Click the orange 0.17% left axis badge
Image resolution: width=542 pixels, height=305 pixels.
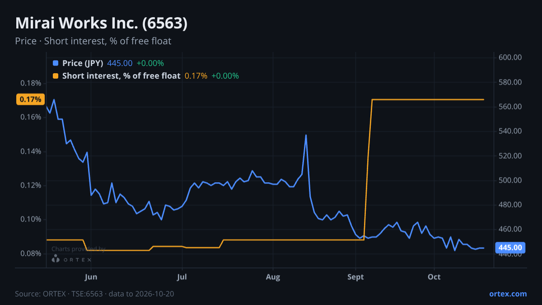(x=30, y=99)
